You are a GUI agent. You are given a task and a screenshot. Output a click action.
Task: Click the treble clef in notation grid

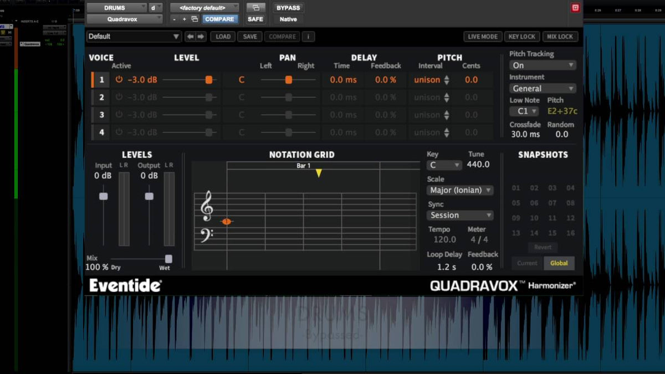(208, 206)
